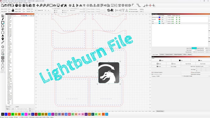The width and height of the screenshot is (210, 118).
Task: Open the Edit menu
Action: tap(4, 3)
